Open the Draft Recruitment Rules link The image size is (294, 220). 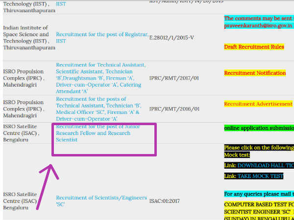pyautogui.click(x=254, y=47)
